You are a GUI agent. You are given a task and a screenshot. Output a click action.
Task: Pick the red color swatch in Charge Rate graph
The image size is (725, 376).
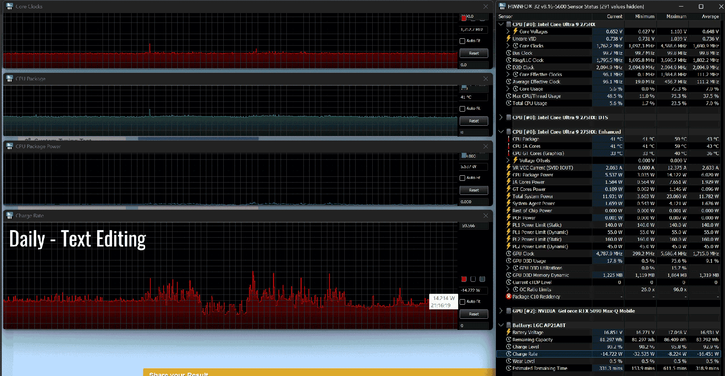click(464, 279)
